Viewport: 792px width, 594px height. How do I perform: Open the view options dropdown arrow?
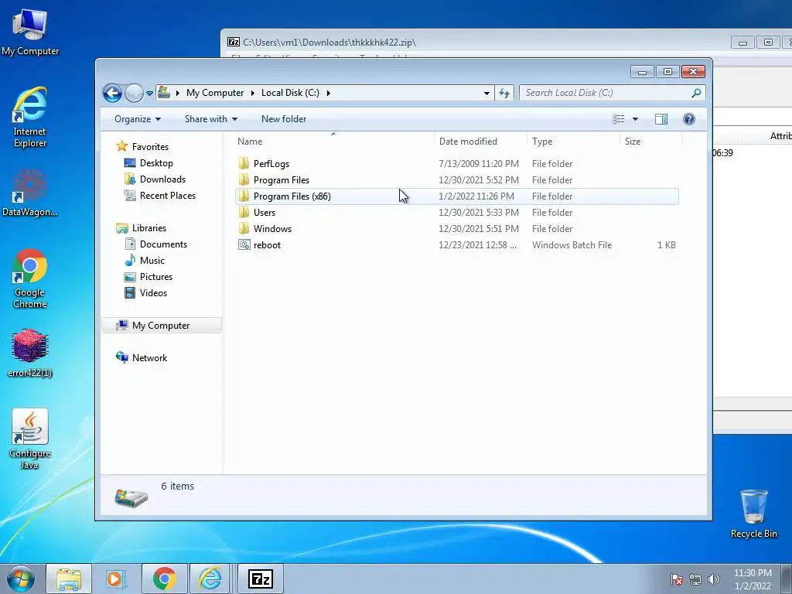point(636,119)
